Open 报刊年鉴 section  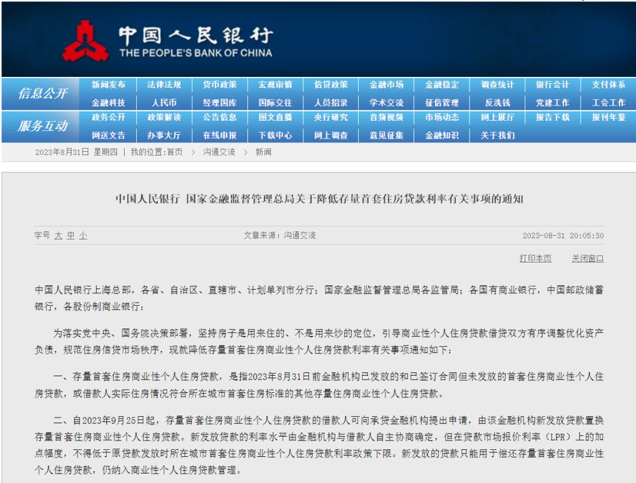(608, 117)
